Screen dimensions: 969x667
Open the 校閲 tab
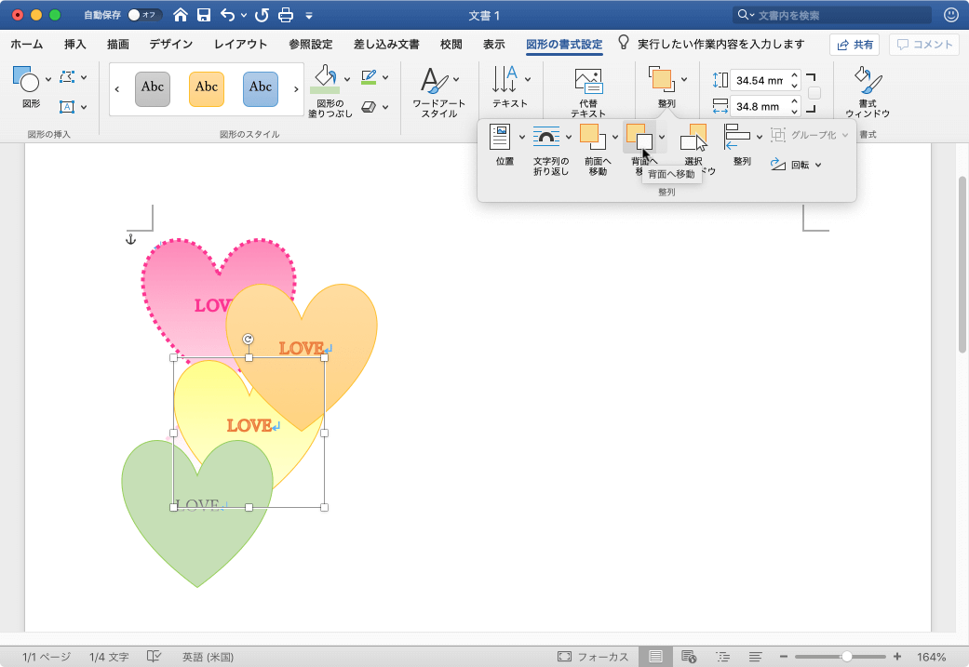[x=451, y=44]
